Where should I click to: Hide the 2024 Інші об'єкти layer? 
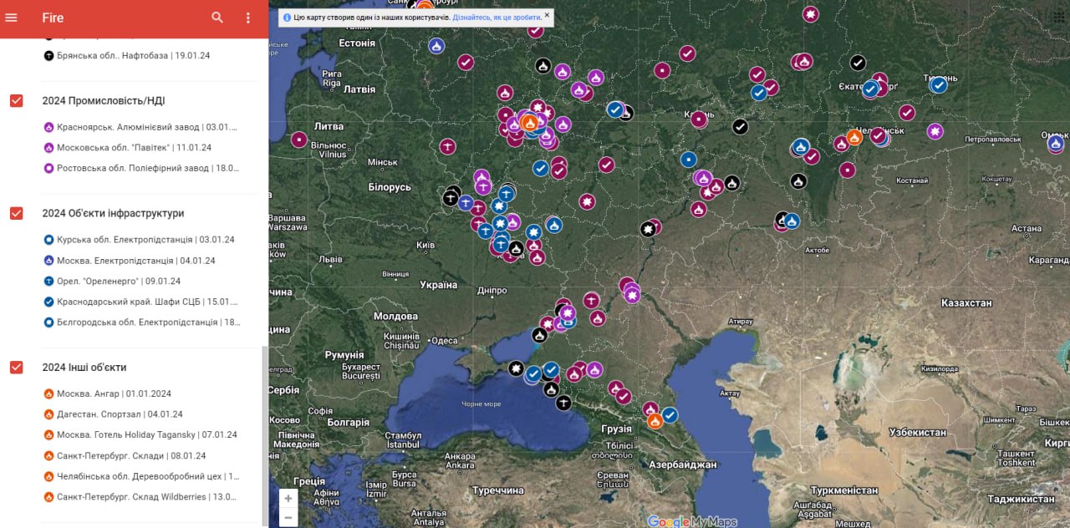click(16, 367)
